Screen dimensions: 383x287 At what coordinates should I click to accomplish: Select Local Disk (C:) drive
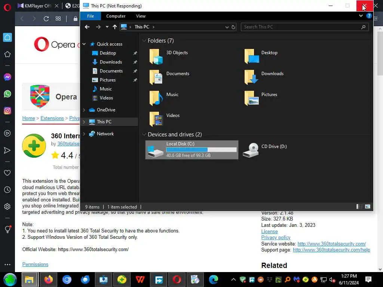(192, 149)
